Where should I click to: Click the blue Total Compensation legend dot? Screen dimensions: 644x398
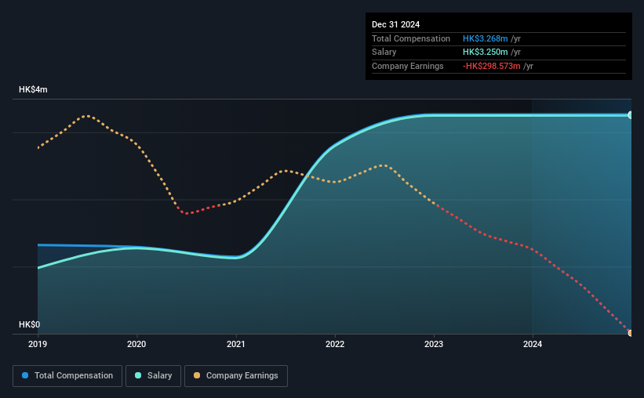[25, 375]
